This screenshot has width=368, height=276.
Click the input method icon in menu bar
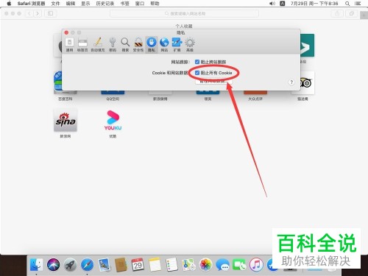pyautogui.click(x=283, y=4)
